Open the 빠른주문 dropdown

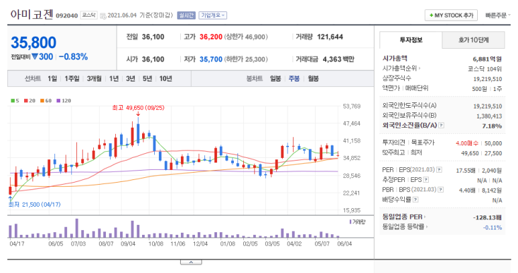(x=497, y=15)
